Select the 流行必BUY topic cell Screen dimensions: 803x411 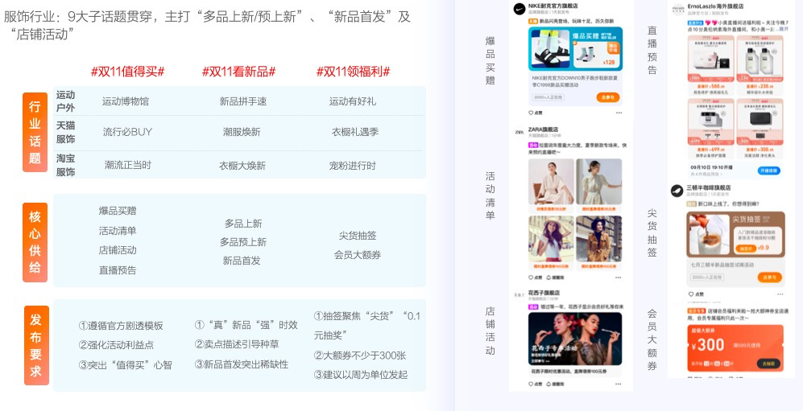click(x=127, y=132)
